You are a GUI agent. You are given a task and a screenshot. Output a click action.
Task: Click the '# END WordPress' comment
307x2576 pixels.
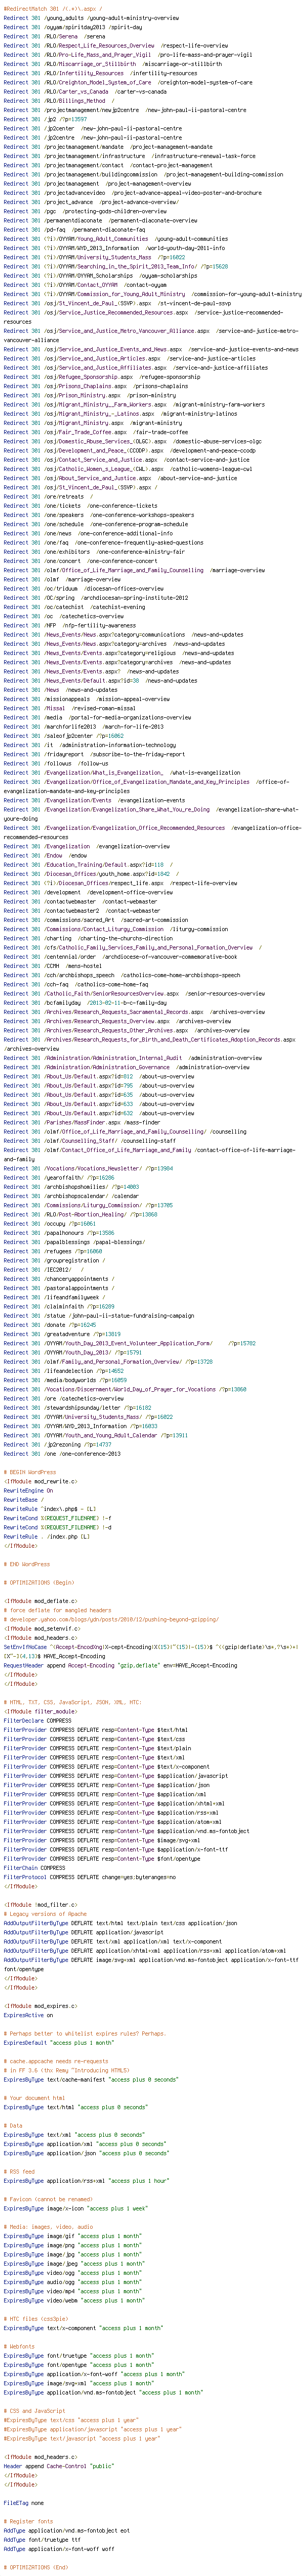(x=27, y=1564)
